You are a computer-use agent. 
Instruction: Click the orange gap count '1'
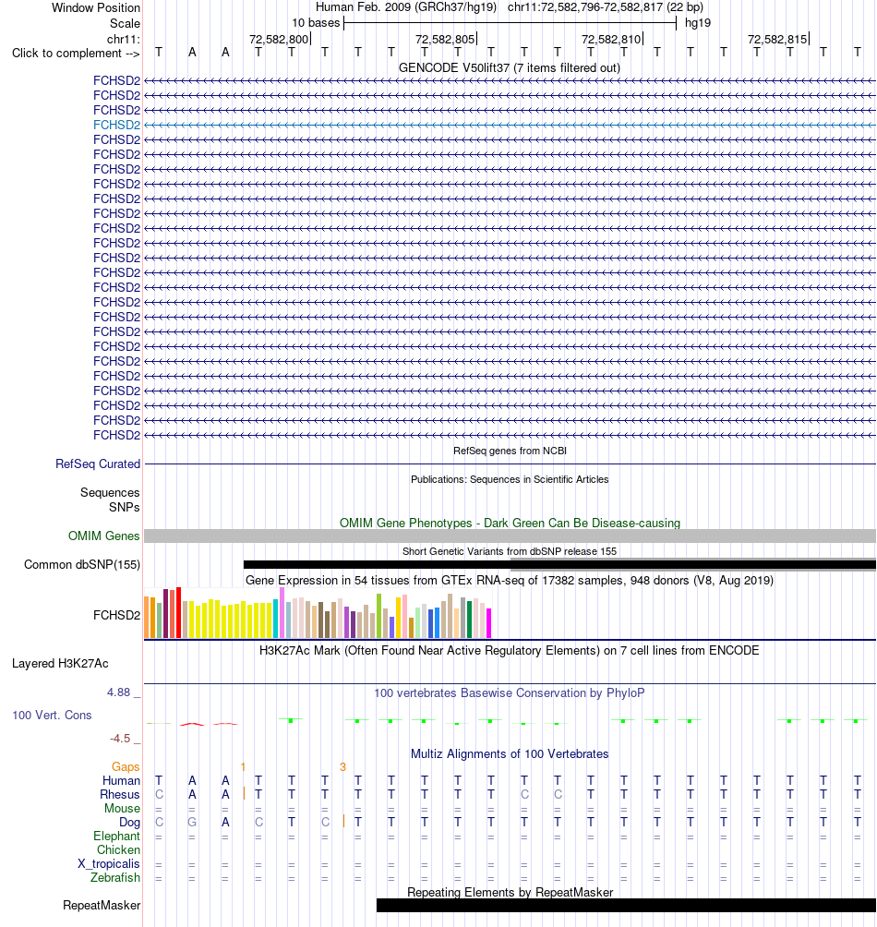(243, 766)
